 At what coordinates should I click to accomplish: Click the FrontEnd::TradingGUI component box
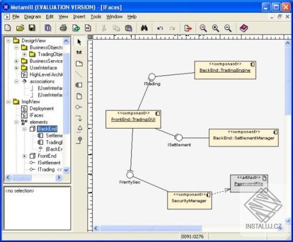[133, 119]
